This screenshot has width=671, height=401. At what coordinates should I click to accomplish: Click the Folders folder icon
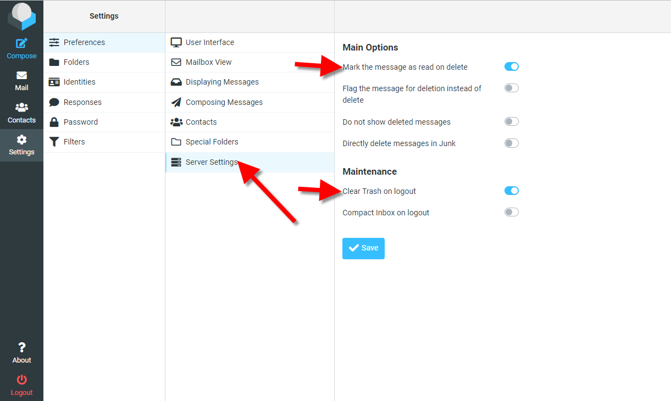(54, 62)
